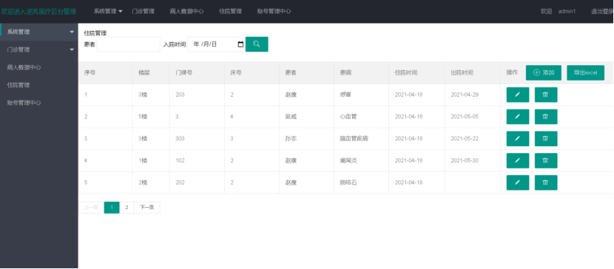Image resolution: width=614 pixels, height=269 pixels.
Task: Select pagination page 1
Action: 112,208
